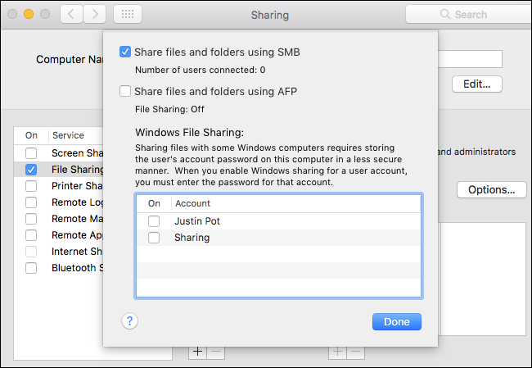
Task: Select the Justin Pot account row
Action: coord(278,221)
